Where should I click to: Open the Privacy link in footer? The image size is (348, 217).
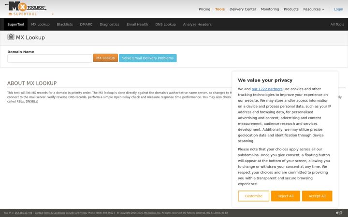pos(84,213)
